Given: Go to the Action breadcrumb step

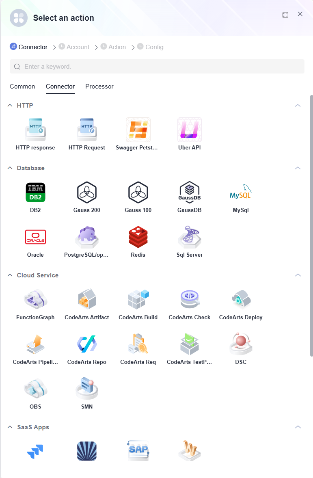Looking at the screenshot, I should coord(113,47).
